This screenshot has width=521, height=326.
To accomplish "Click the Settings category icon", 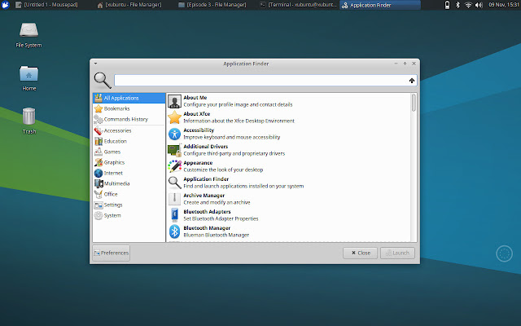I will 99,205.
